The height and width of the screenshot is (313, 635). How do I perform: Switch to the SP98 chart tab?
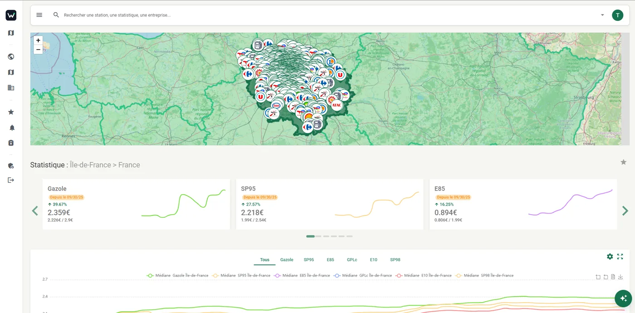coord(395,260)
